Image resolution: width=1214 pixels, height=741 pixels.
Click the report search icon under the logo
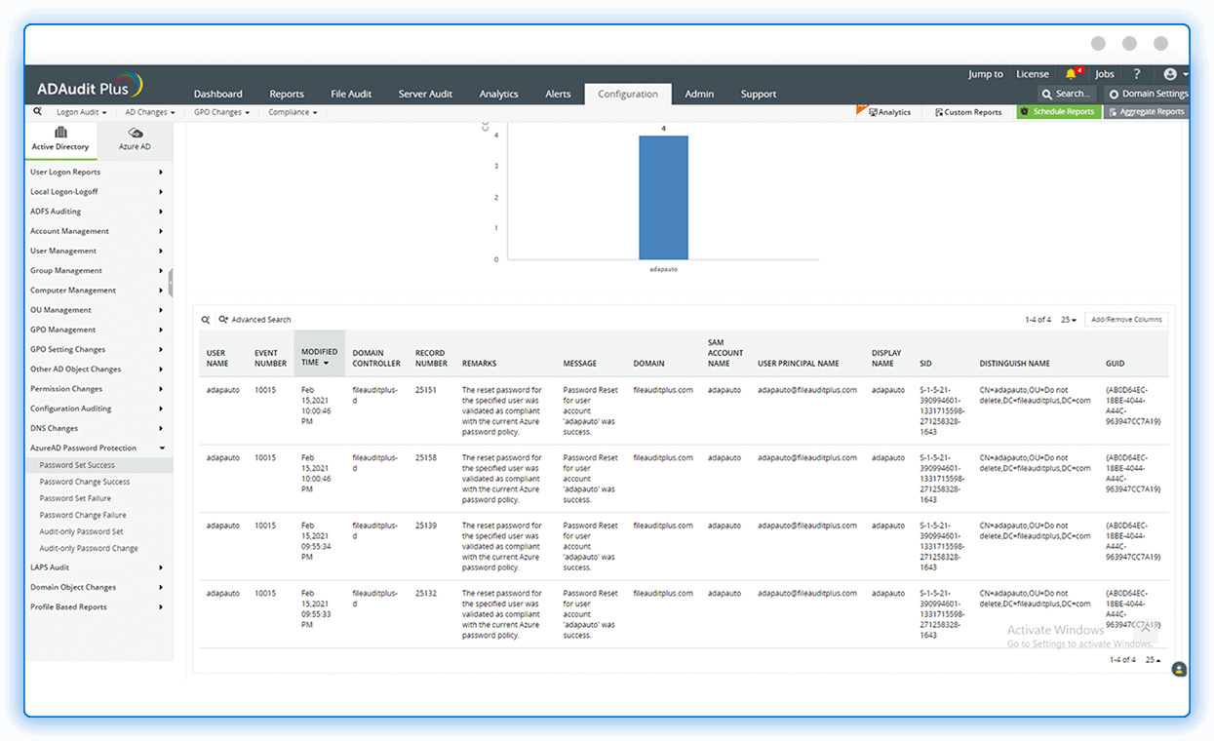coord(38,111)
